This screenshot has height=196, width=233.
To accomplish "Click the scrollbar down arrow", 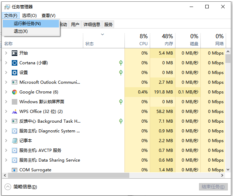I will [228, 169].
